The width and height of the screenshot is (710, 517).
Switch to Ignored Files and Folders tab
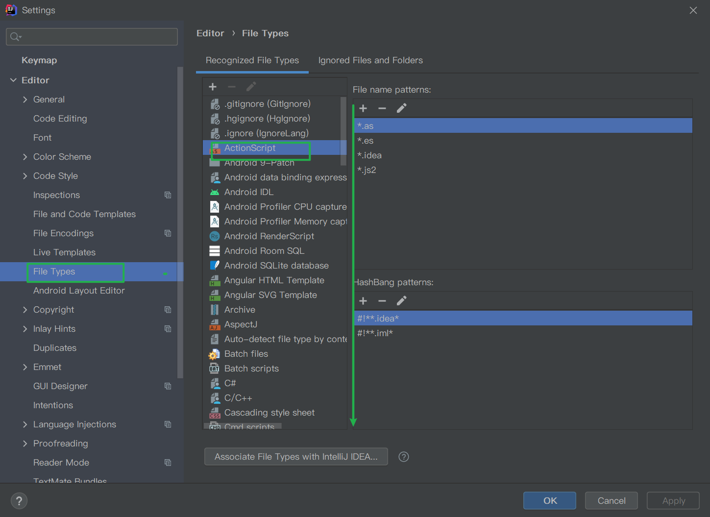370,60
